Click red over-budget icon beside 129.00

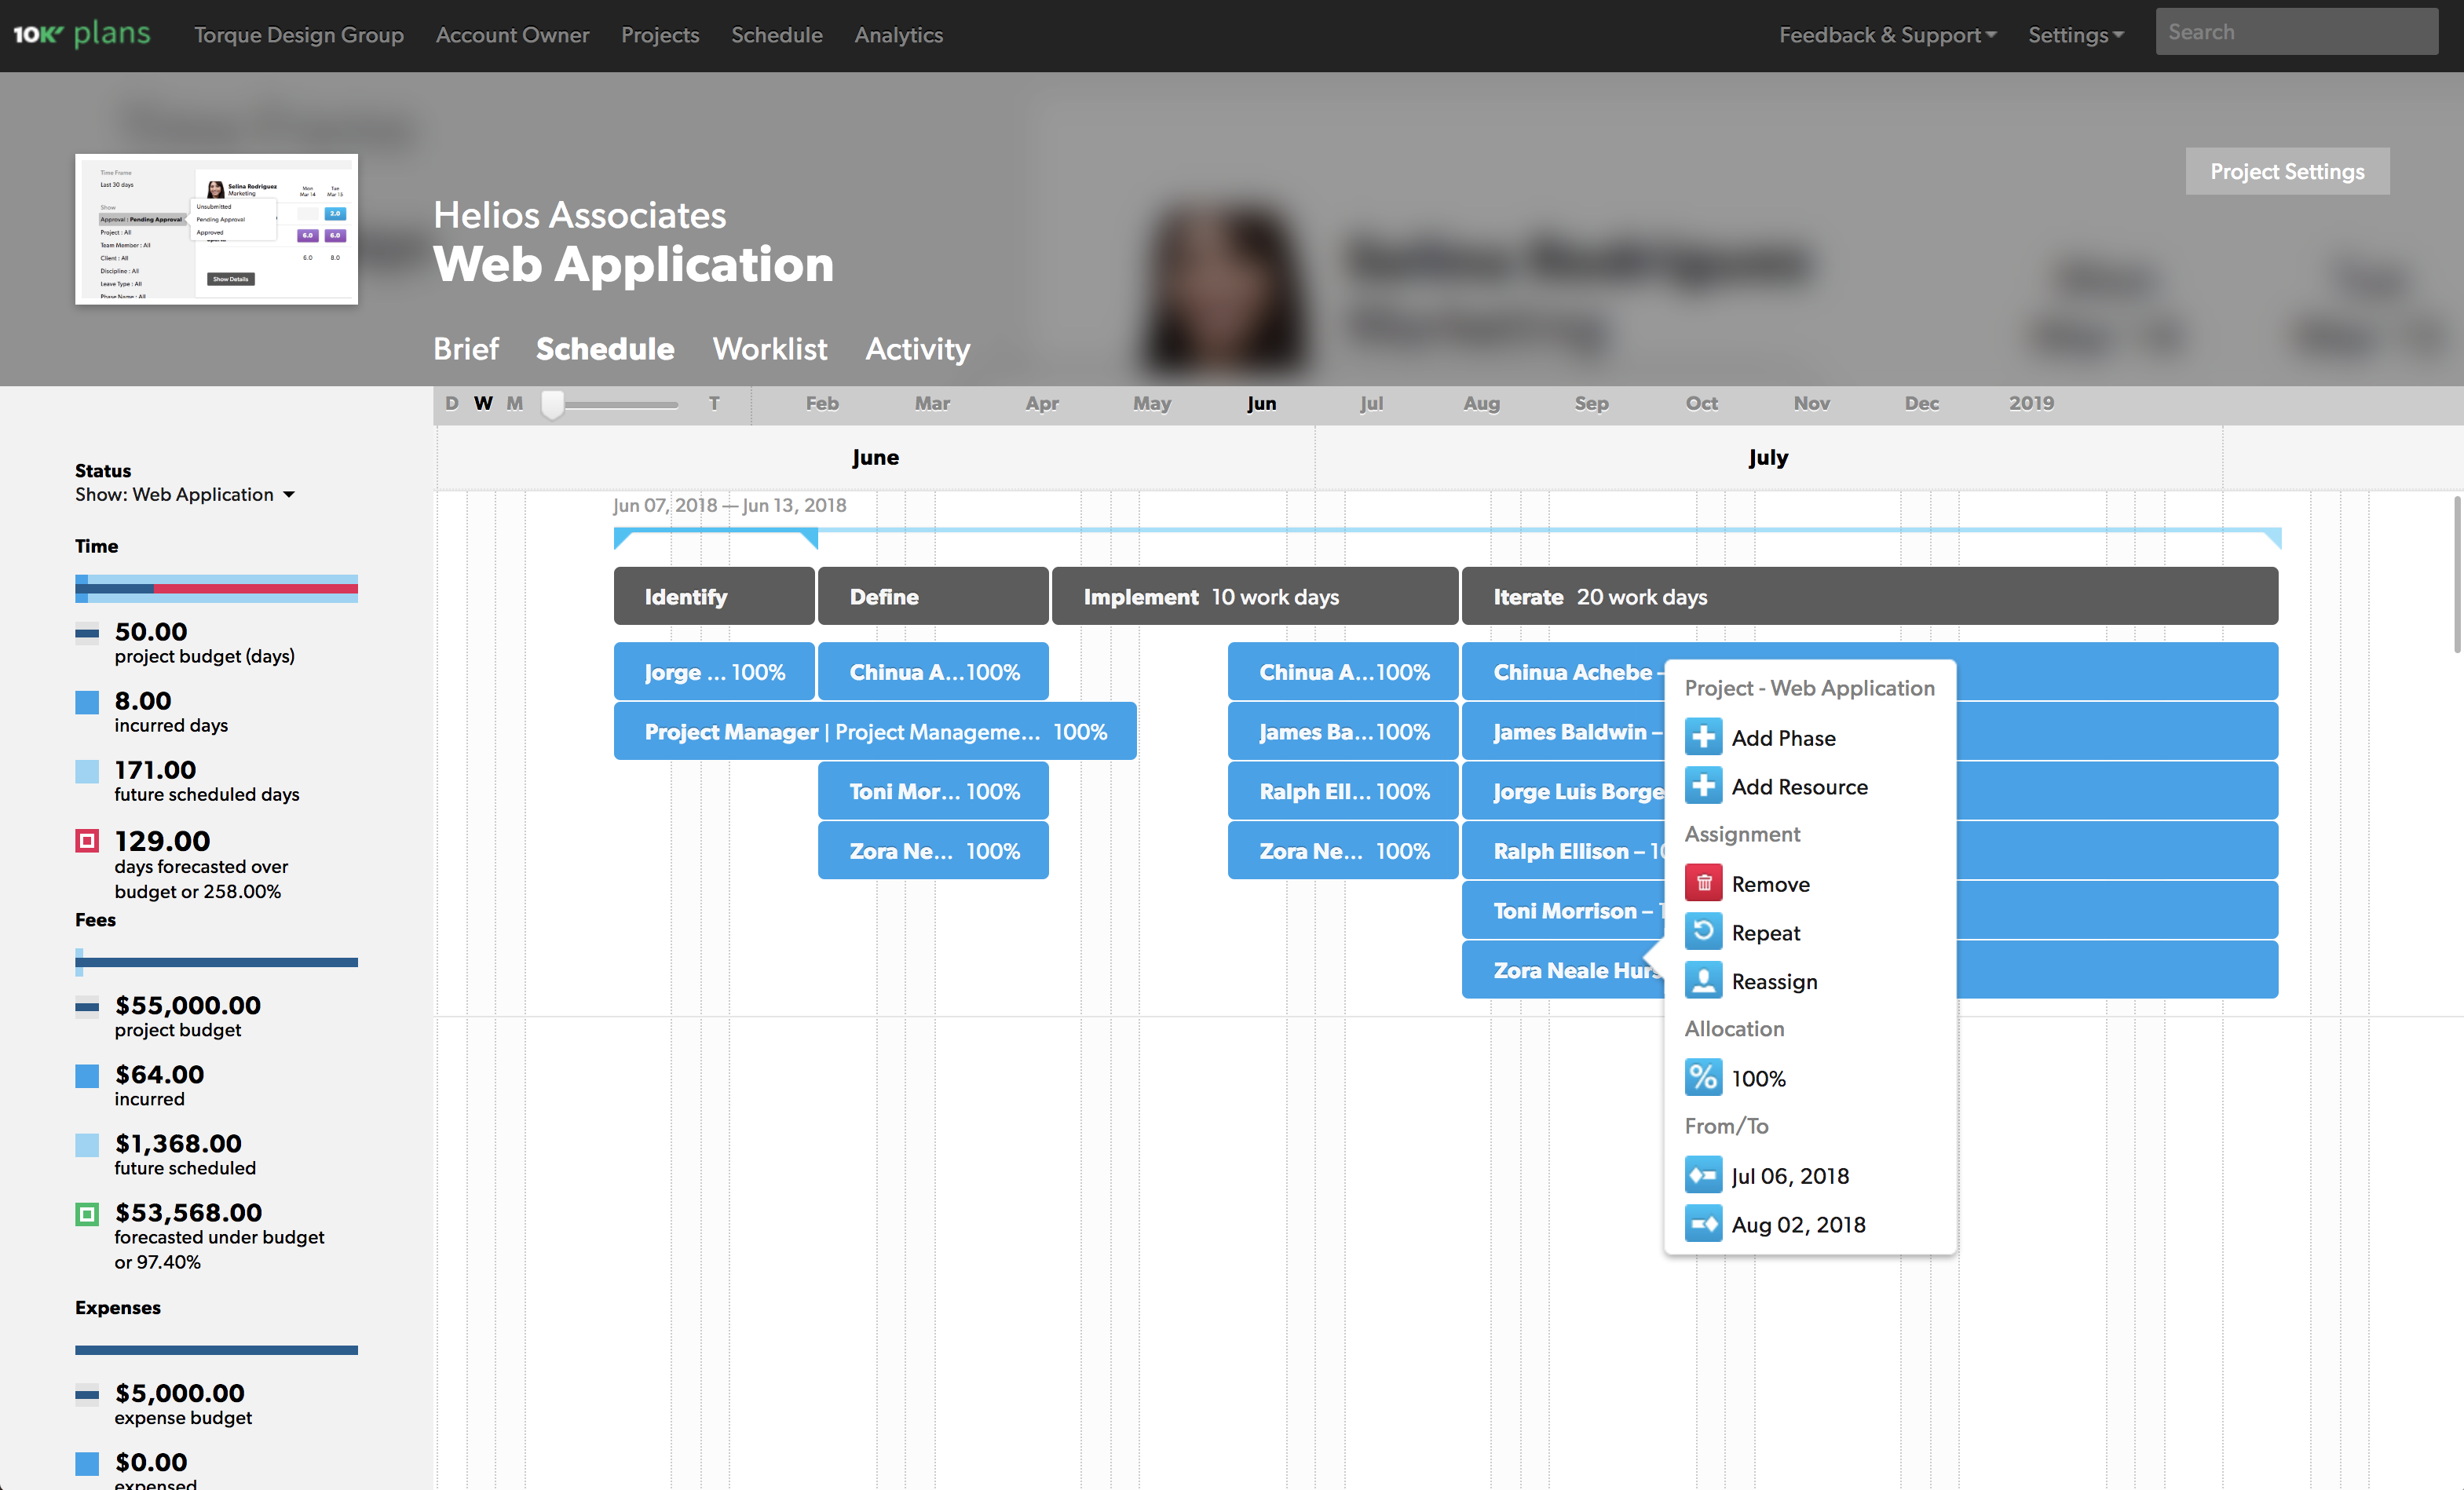coord(87,840)
